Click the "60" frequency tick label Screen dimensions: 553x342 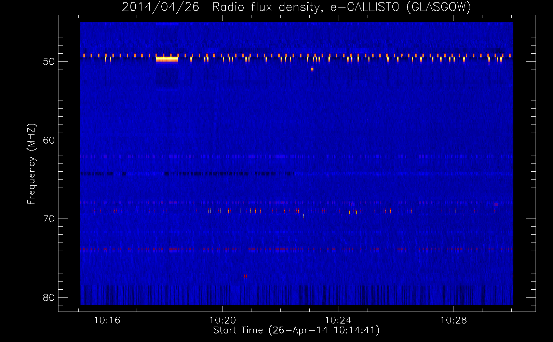49,140
